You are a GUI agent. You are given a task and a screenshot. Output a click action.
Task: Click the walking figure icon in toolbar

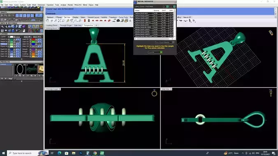[x=190, y=21]
